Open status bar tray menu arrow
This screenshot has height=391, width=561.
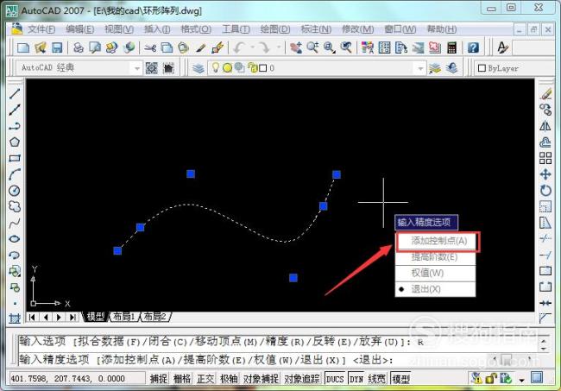click(521, 380)
